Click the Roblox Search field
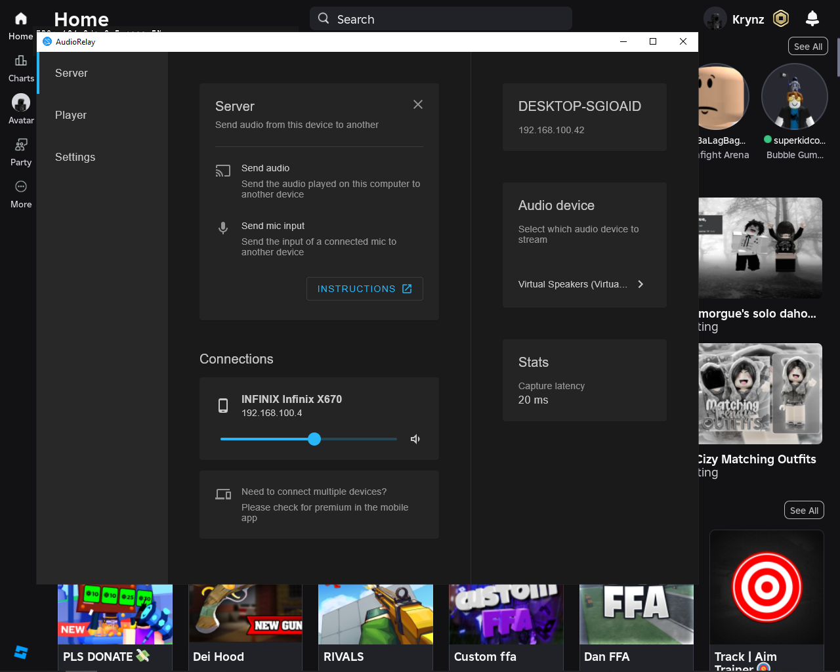 (x=441, y=19)
